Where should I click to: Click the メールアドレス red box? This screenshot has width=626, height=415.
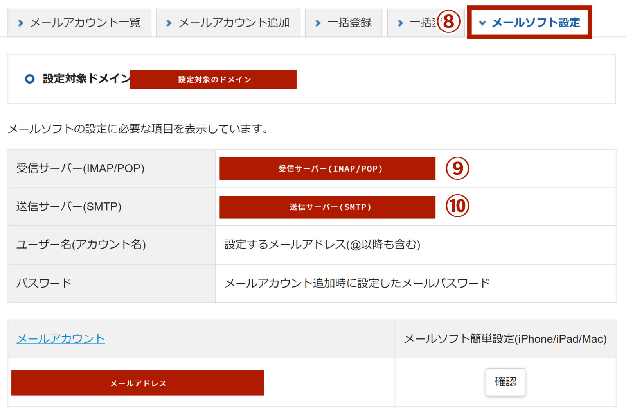[x=137, y=383]
